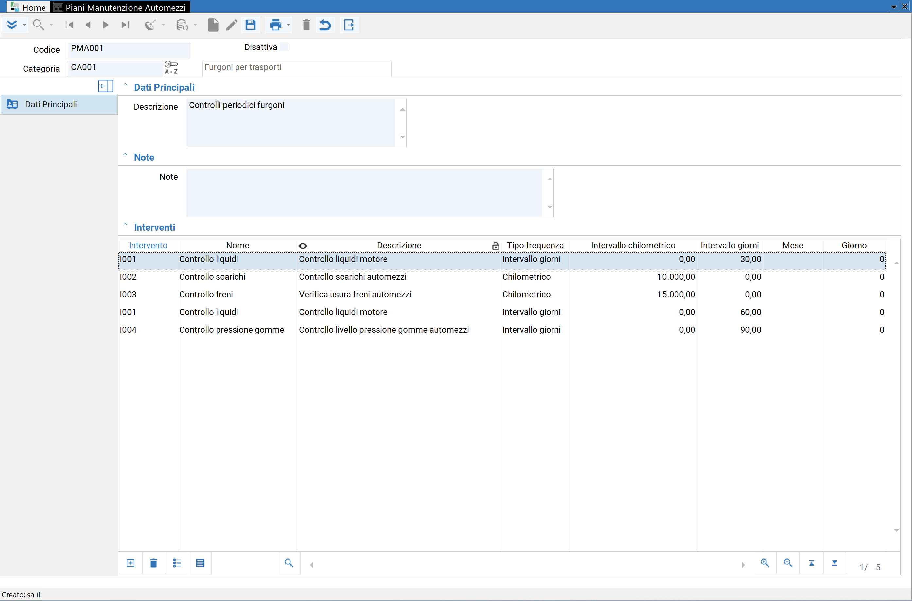The height and width of the screenshot is (601, 912).
Task: Click the toolbar trash delete icon
Action: point(306,25)
